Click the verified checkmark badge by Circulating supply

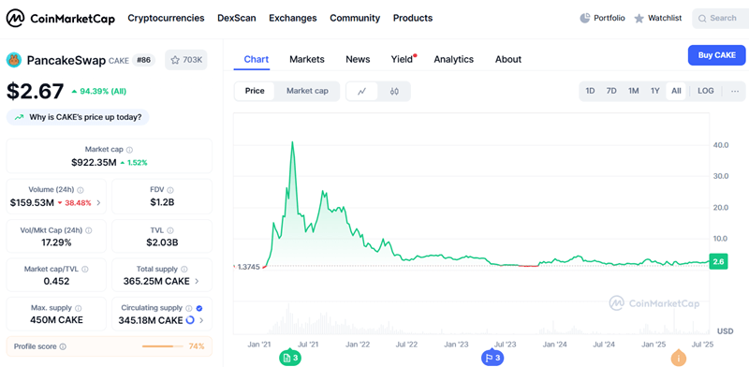point(199,308)
